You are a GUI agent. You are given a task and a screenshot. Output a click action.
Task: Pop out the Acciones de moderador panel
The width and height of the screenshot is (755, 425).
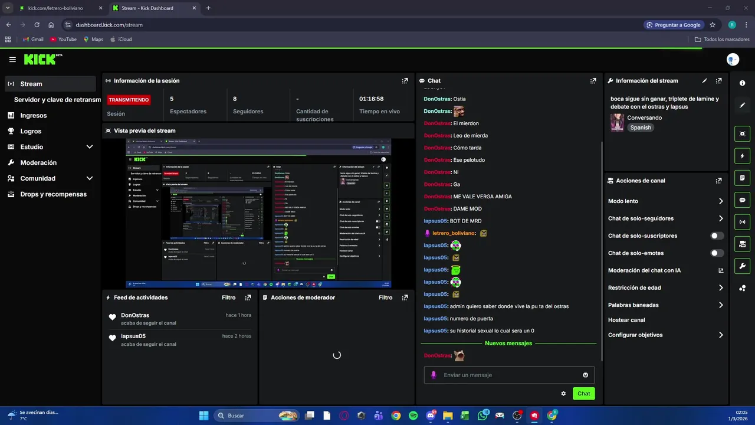(405, 297)
